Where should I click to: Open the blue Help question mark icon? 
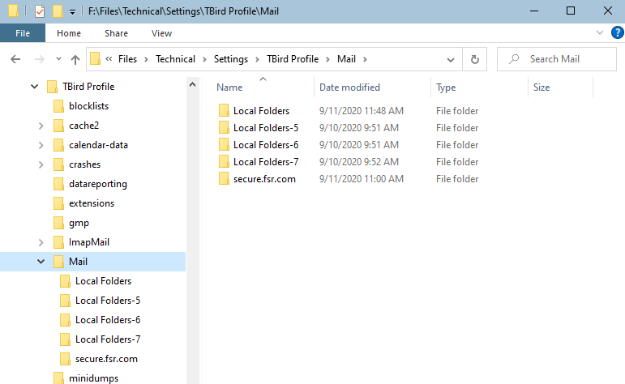617,32
